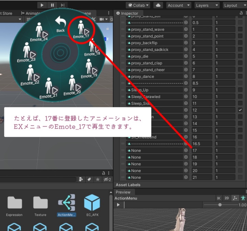Toggle mirror checkbox for threshold 13 row
The width and height of the screenshot is (247, 231).
(x=240, y=117)
